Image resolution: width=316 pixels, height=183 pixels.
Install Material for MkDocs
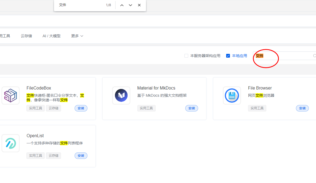point(192,108)
